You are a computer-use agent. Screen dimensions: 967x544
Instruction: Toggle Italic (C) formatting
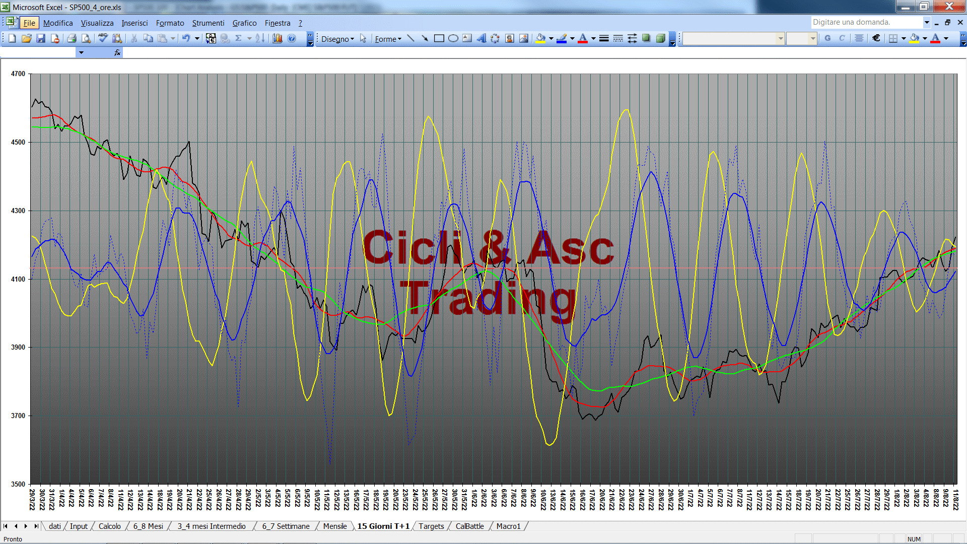(842, 38)
